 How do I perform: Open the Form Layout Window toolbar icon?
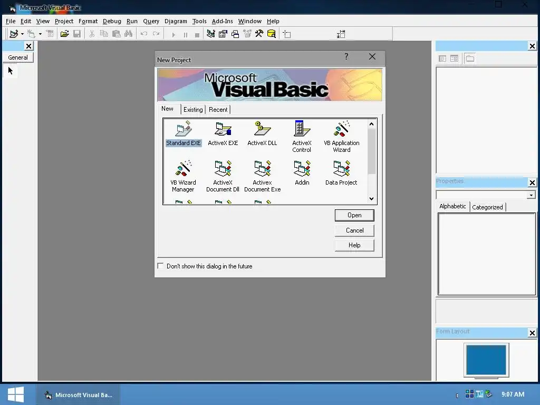pos(235,34)
